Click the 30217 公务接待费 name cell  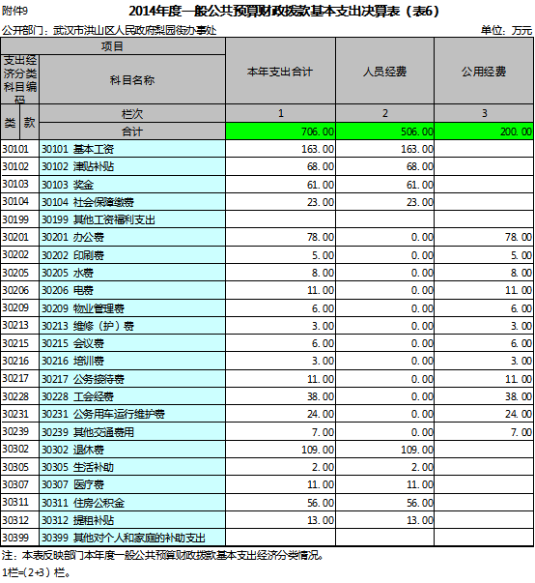click(132, 379)
